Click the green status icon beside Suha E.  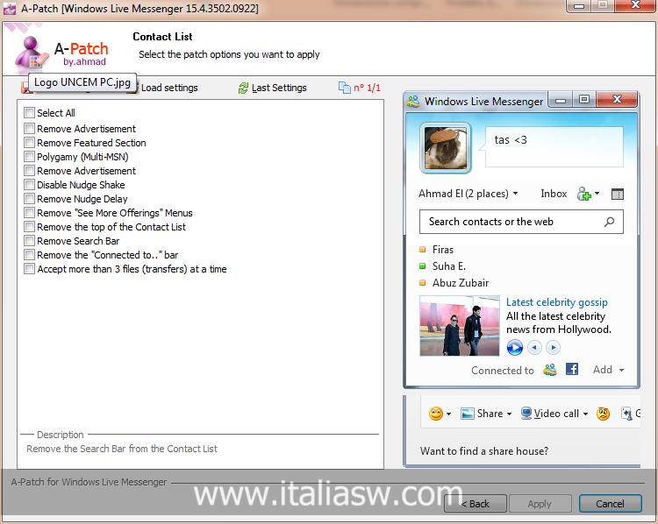[x=423, y=266]
